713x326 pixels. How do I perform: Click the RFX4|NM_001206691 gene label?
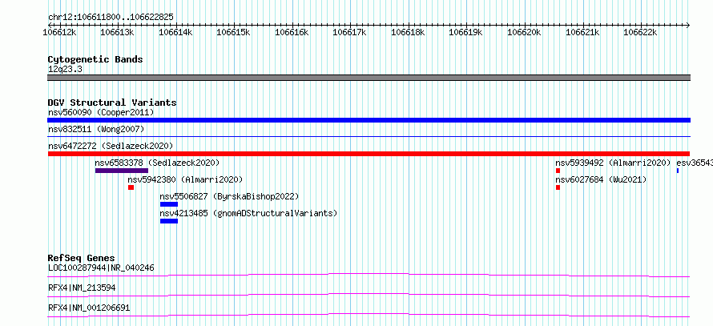pyautogui.click(x=89, y=308)
